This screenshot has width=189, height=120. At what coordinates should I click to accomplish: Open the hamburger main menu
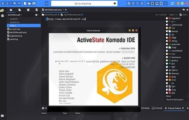point(172,3)
